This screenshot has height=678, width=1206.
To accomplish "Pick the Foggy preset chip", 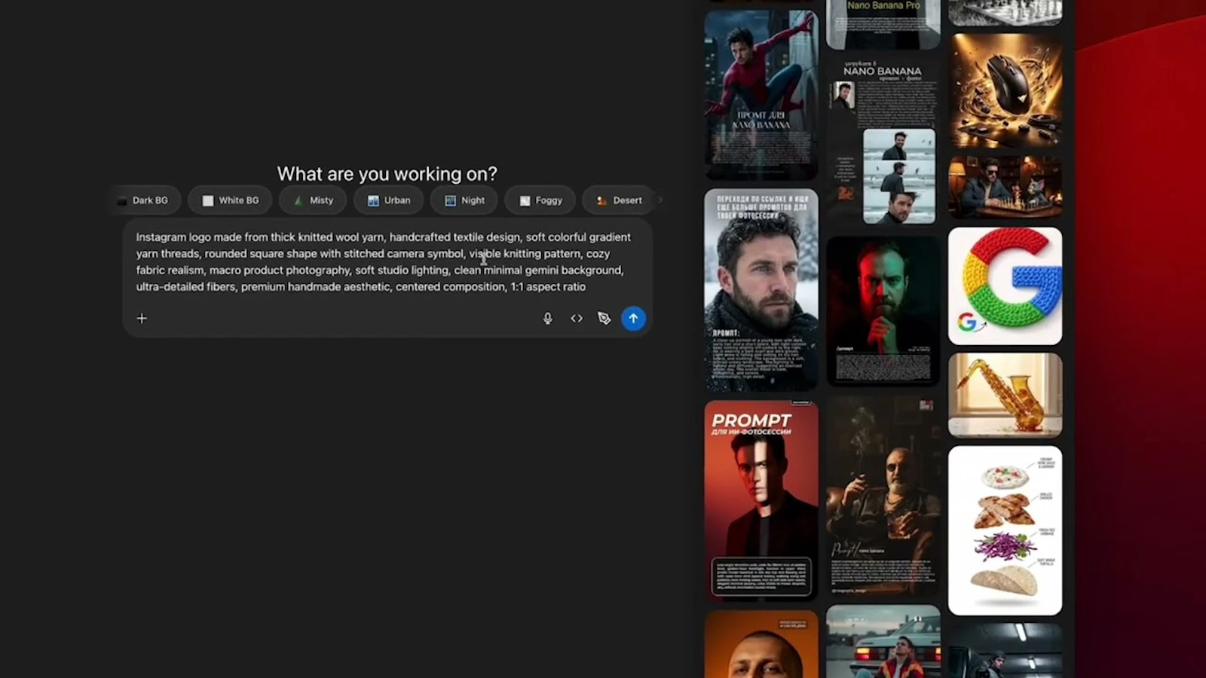I will point(540,200).
